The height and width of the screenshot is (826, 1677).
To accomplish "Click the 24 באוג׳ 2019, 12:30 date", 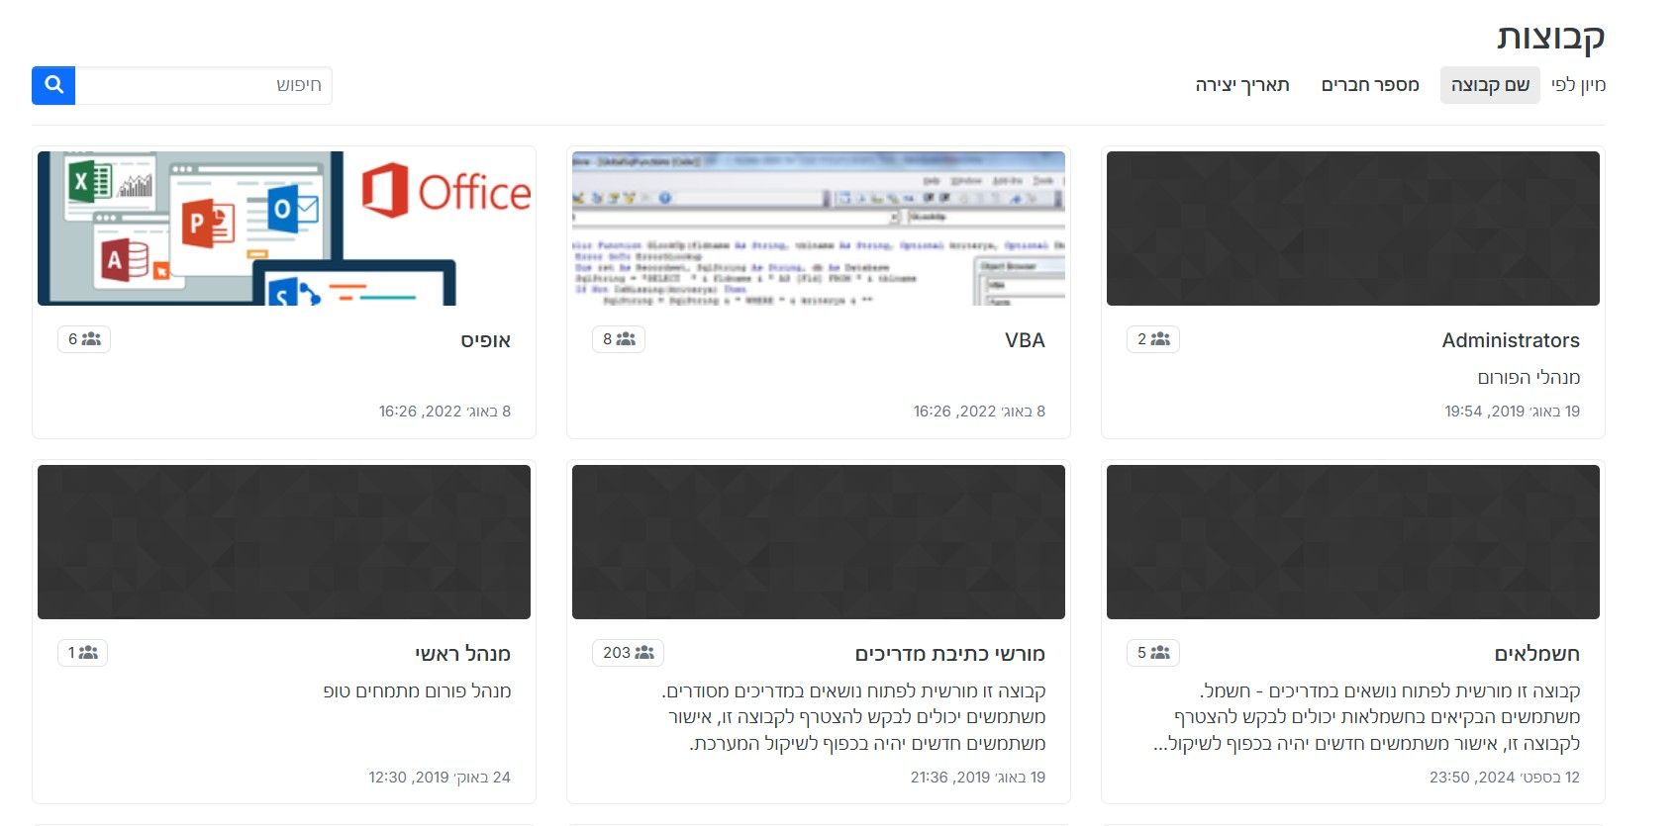I will (440, 778).
